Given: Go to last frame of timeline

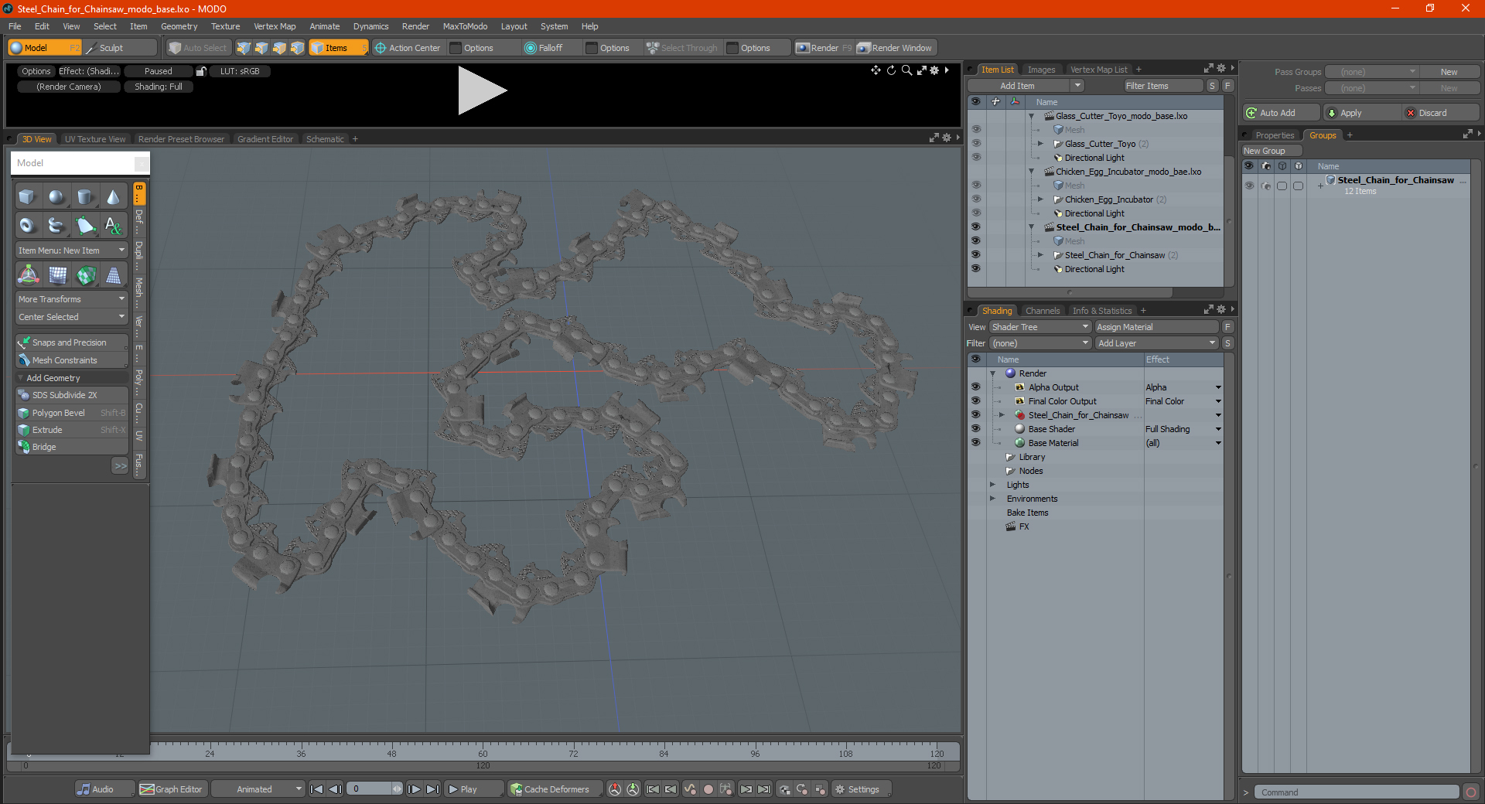Looking at the screenshot, I should (x=433, y=789).
